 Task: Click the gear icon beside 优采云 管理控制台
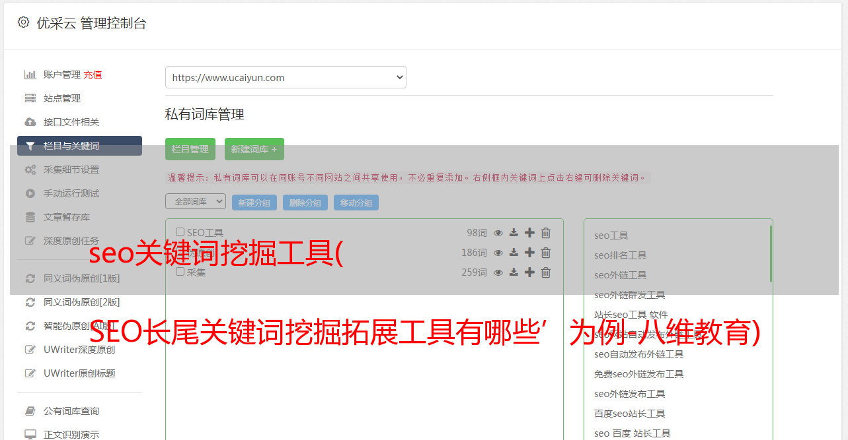[x=24, y=22]
